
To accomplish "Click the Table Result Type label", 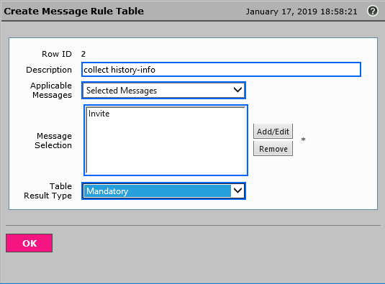I will coord(48,191).
